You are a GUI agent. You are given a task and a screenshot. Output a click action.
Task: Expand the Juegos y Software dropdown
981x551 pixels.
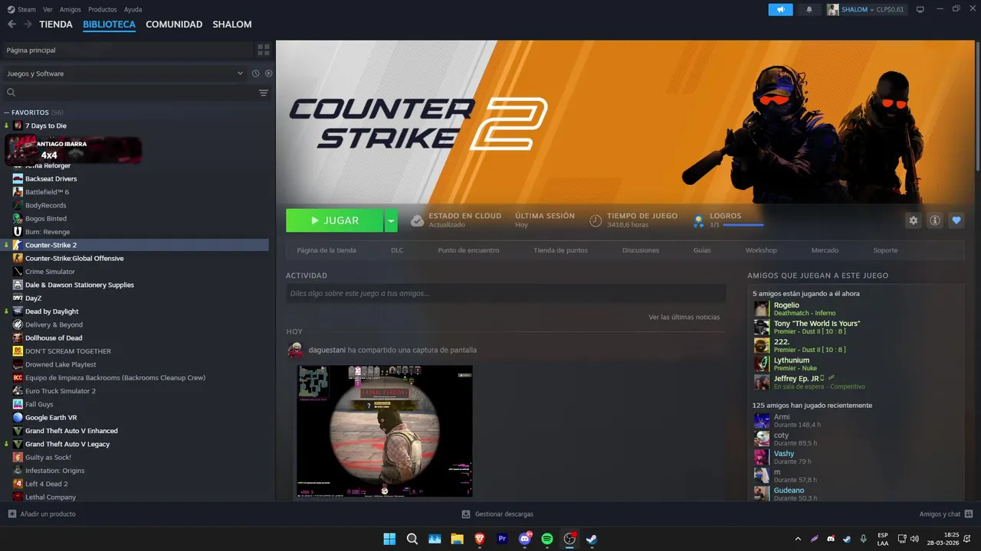[x=123, y=73]
